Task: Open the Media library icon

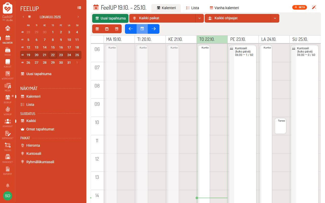Action: coord(8,87)
